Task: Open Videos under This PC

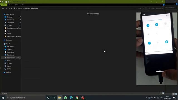Action: pos(9,66)
